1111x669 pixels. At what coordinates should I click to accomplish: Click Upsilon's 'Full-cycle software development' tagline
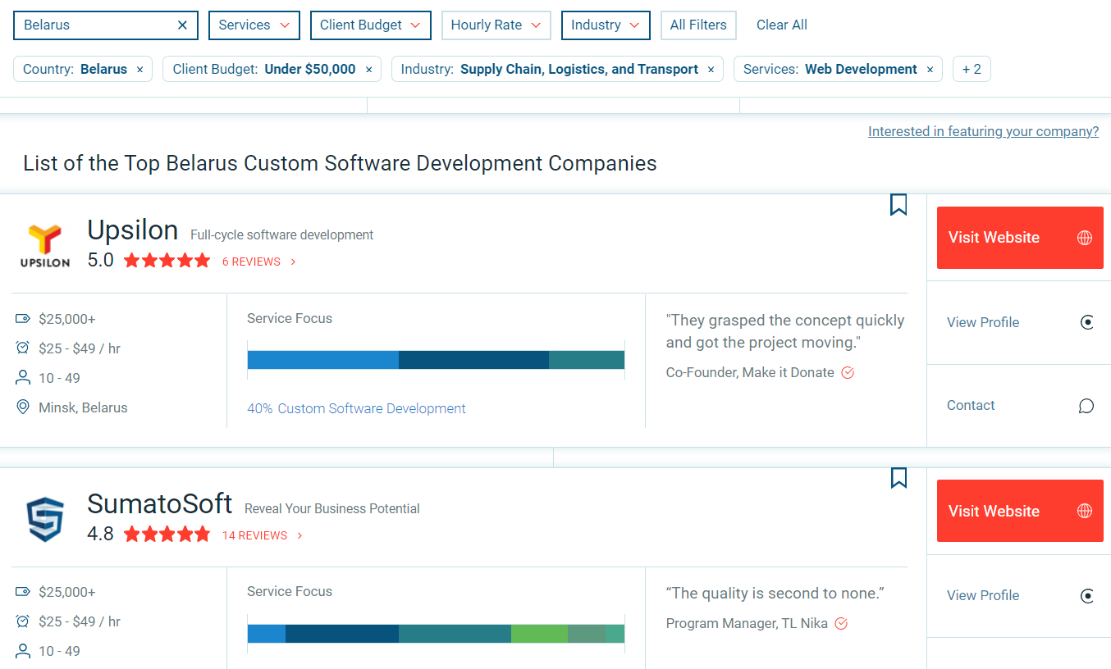[x=281, y=235]
